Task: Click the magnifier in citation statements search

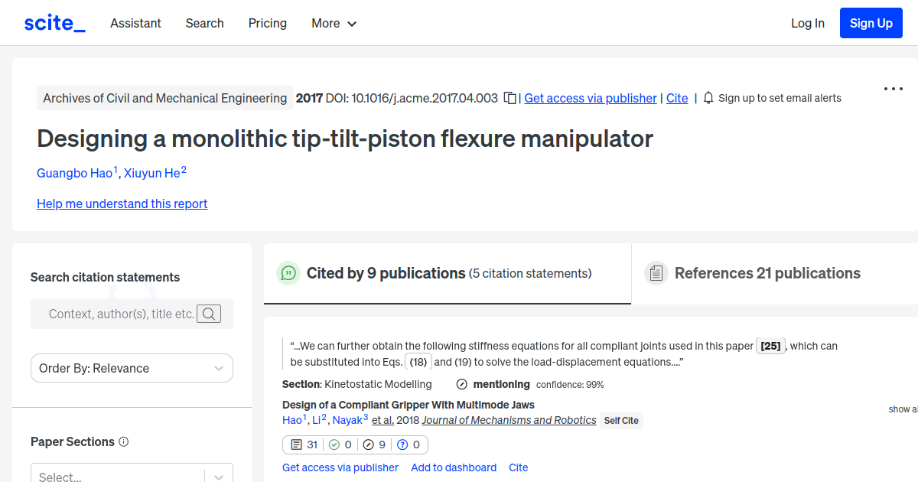Action: coord(208,314)
